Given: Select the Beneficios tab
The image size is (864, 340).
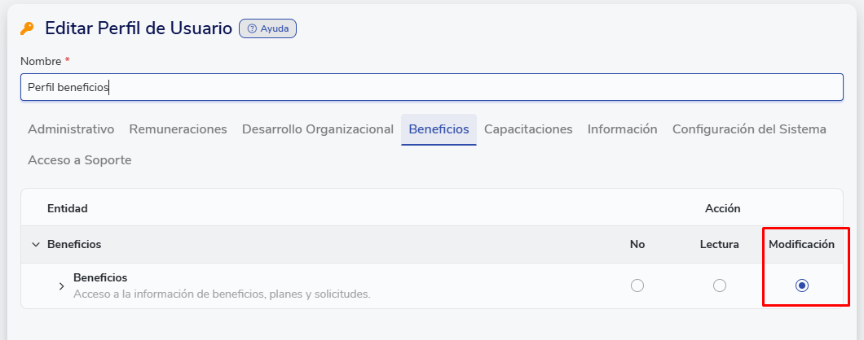Looking at the screenshot, I should [439, 129].
